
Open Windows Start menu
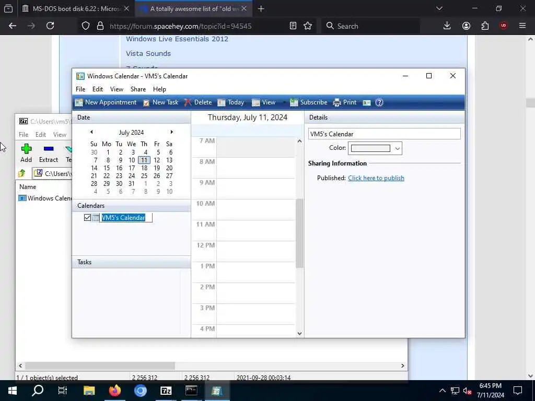13,391
